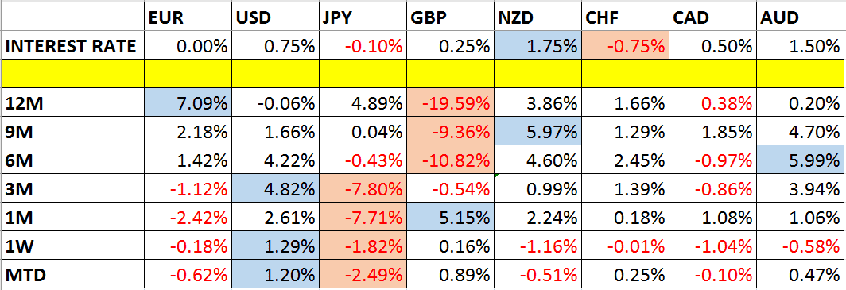Screen dimensions: 846x290
Task: Click GBP 6M cell showing -10.82%
Action: [449, 160]
